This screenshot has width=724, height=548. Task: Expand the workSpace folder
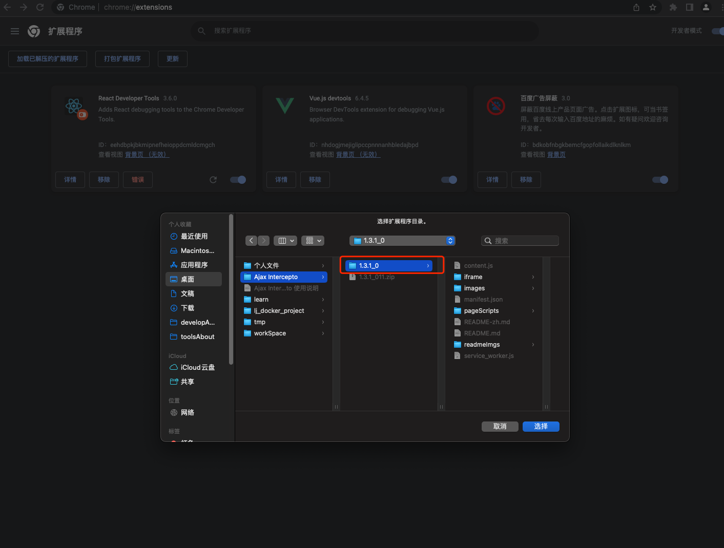pyautogui.click(x=323, y=333)
